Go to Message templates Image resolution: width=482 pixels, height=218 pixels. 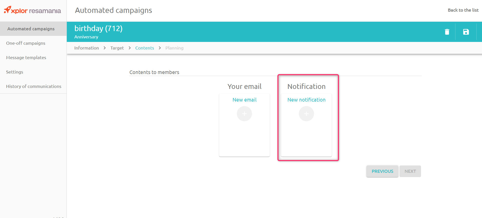click(x=26, y=58)
